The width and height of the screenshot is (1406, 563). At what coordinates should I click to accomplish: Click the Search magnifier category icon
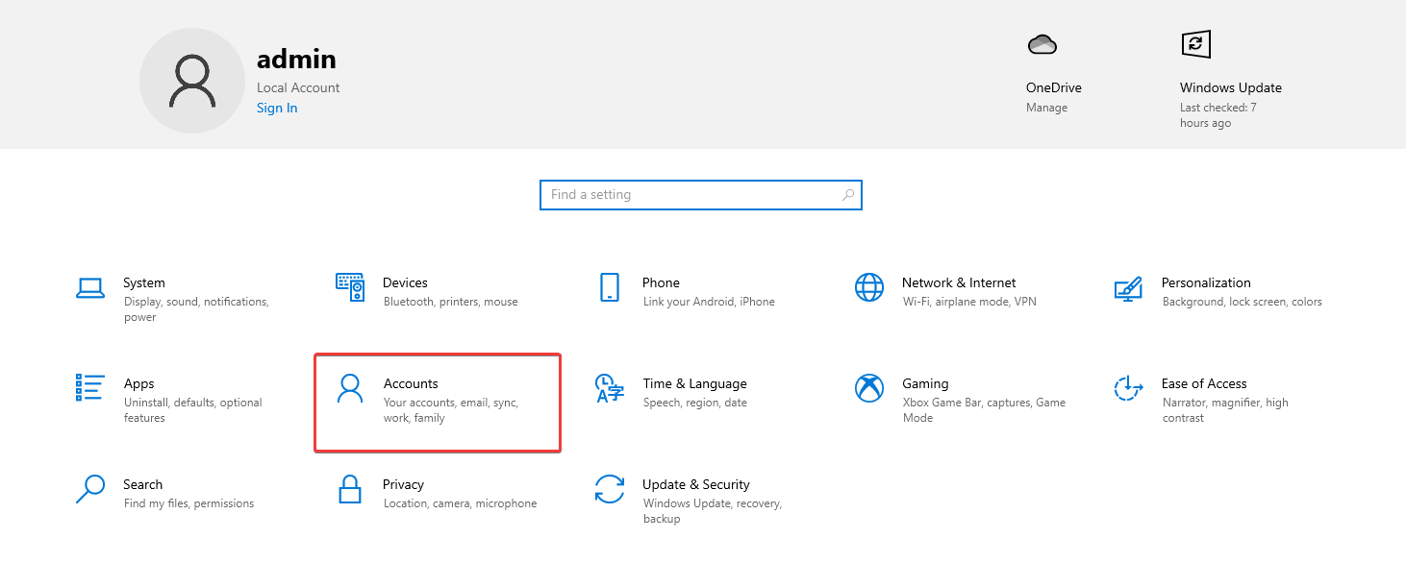(x=90, y=489)
